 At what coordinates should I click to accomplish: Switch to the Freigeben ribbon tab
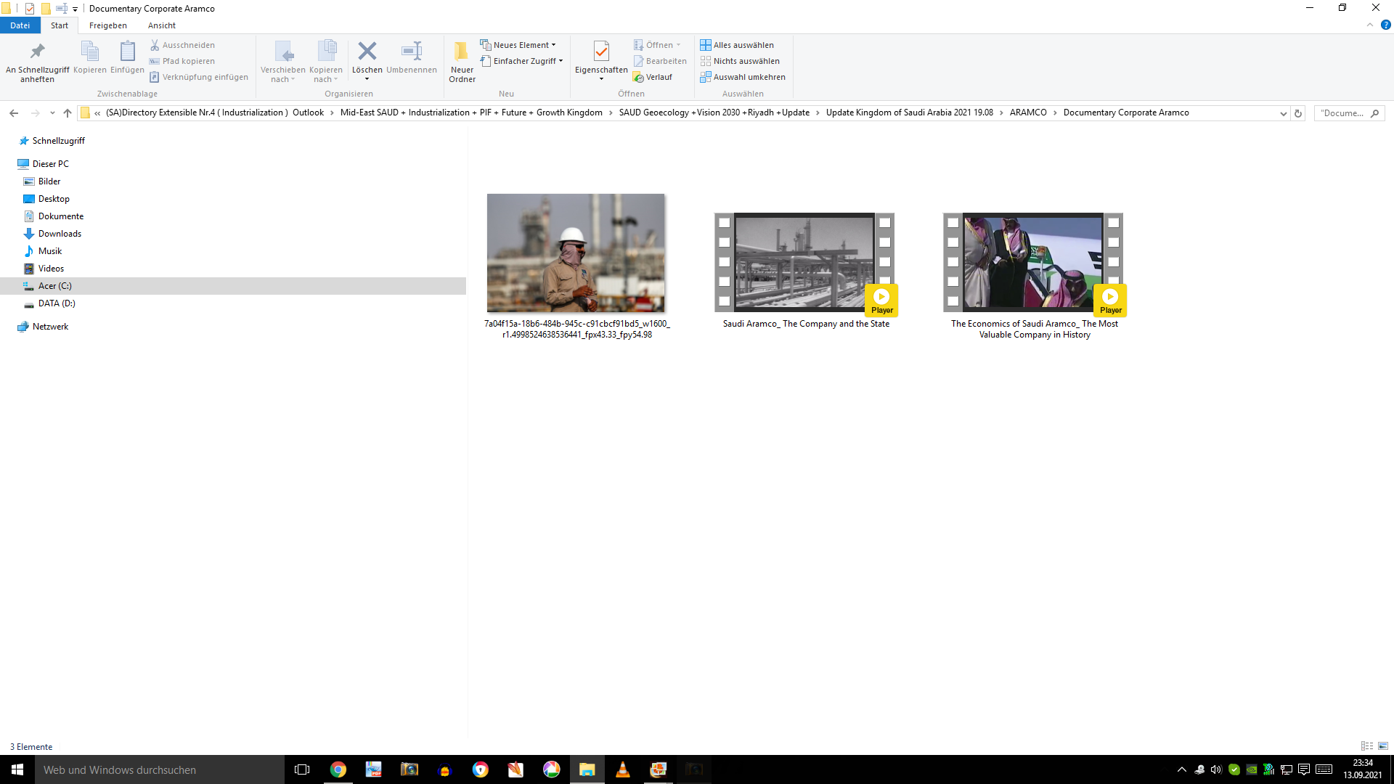tap(108, 25)
